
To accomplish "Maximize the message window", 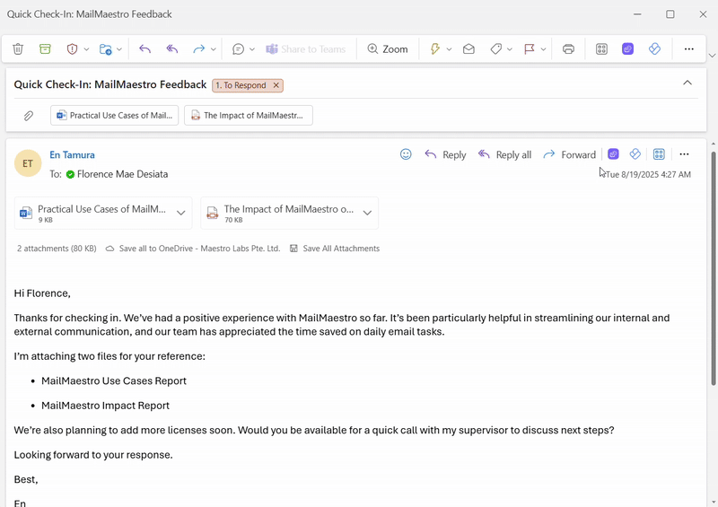I will [x=670, y=14].
